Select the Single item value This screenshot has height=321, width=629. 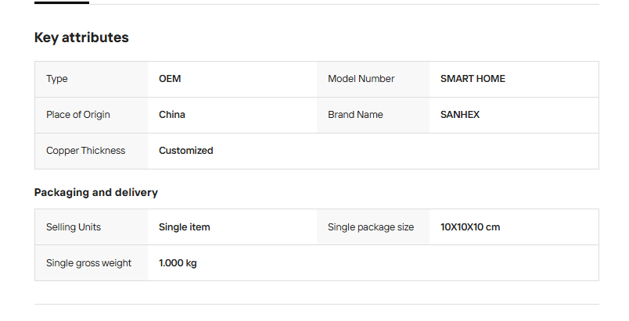coord(185,227)
